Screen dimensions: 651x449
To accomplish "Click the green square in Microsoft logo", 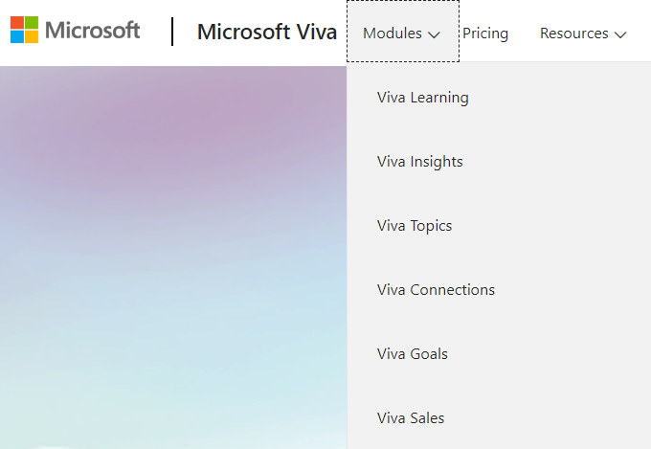I will click(32, 22).
